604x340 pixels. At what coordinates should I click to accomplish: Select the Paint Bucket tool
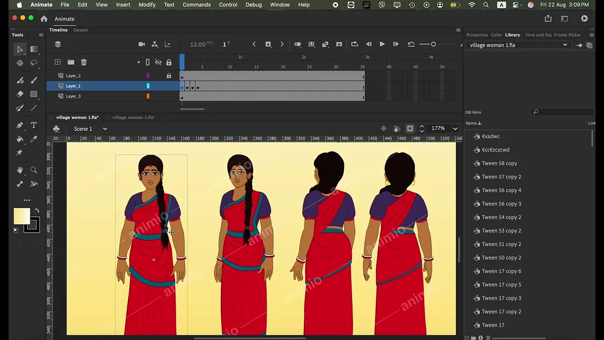click(x=20, y=139)
